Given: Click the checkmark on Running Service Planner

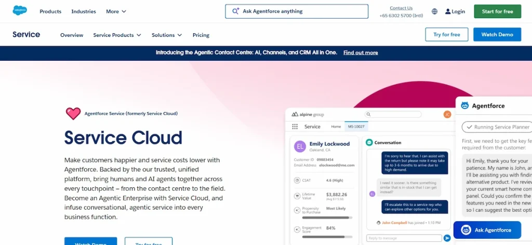Looking at the screenshot, I should pos(470,127).
